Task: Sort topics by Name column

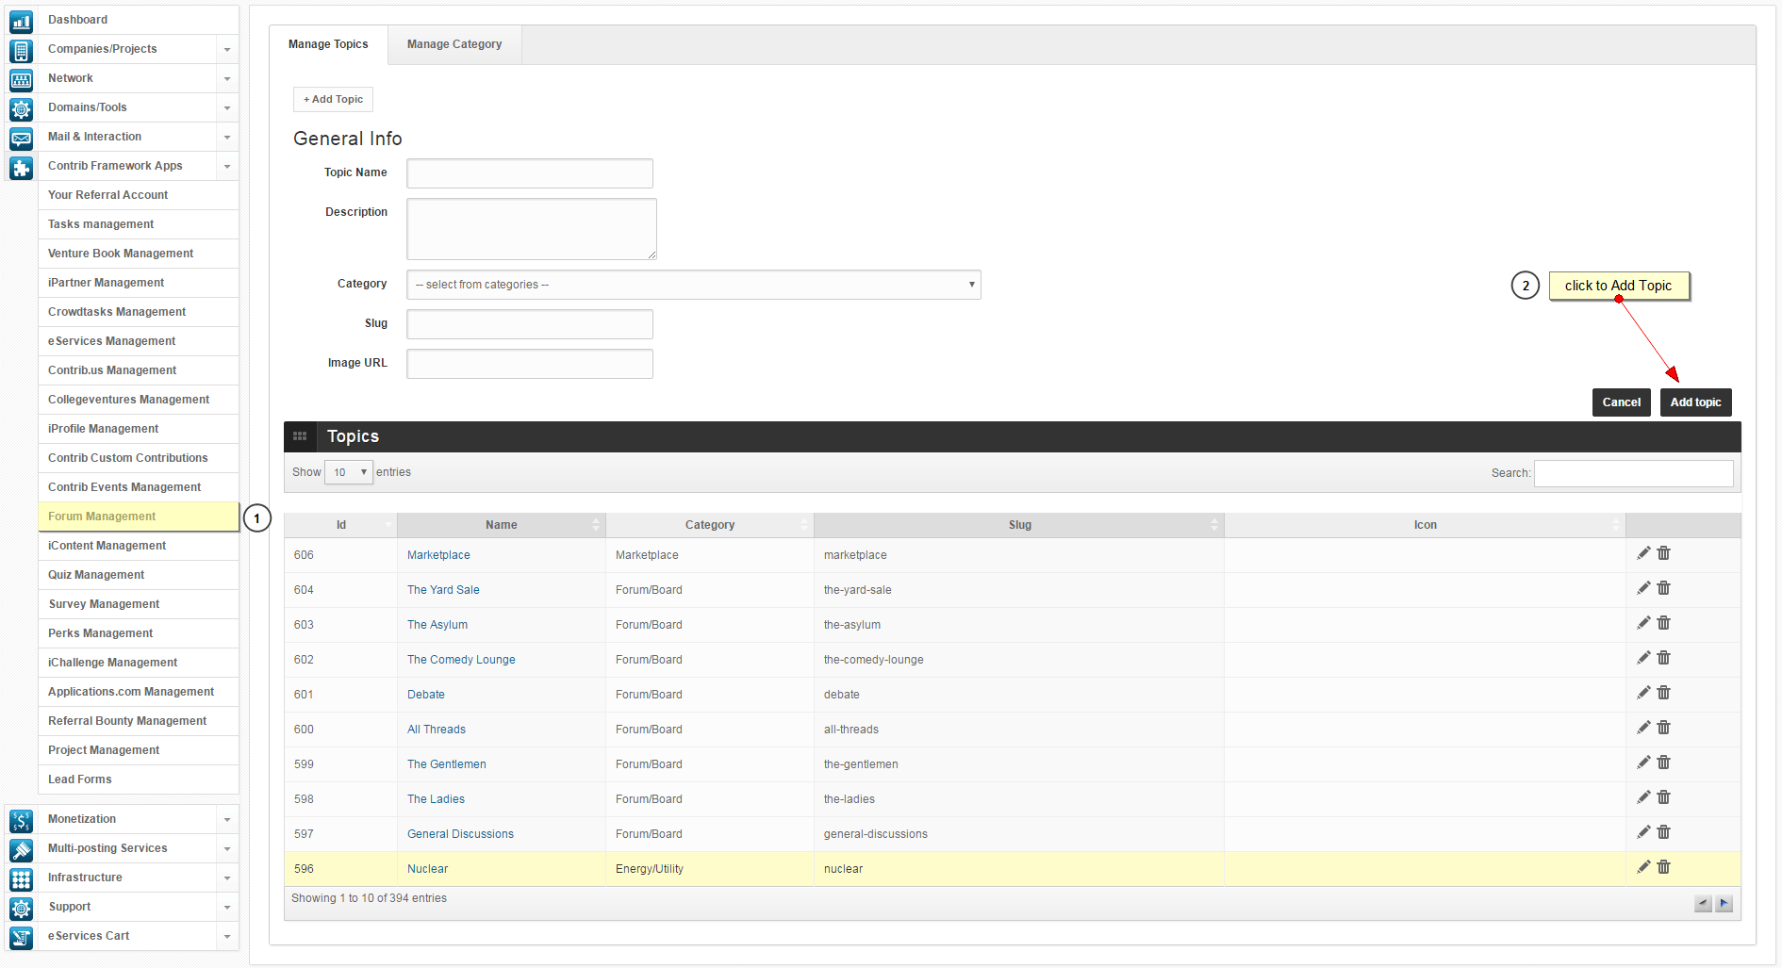Action: pos(502,525)
